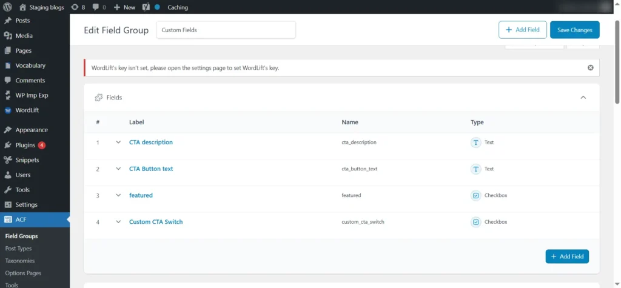Click the Save Changes button
This screenshot has height=288, width=621.
click(574, 30)
